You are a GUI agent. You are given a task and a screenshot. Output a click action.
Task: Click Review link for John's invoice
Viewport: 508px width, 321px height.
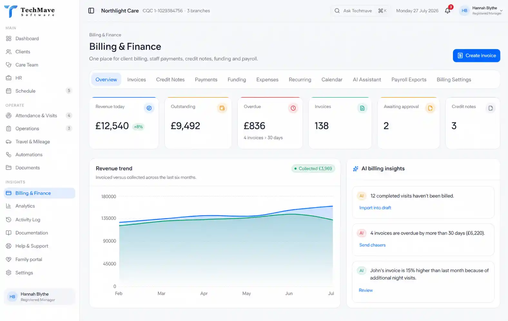pos(366,290)
